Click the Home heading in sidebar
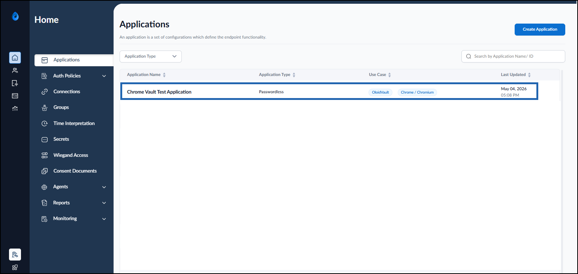Viewport: 578px width, 274px height. [x=46, y=20]
